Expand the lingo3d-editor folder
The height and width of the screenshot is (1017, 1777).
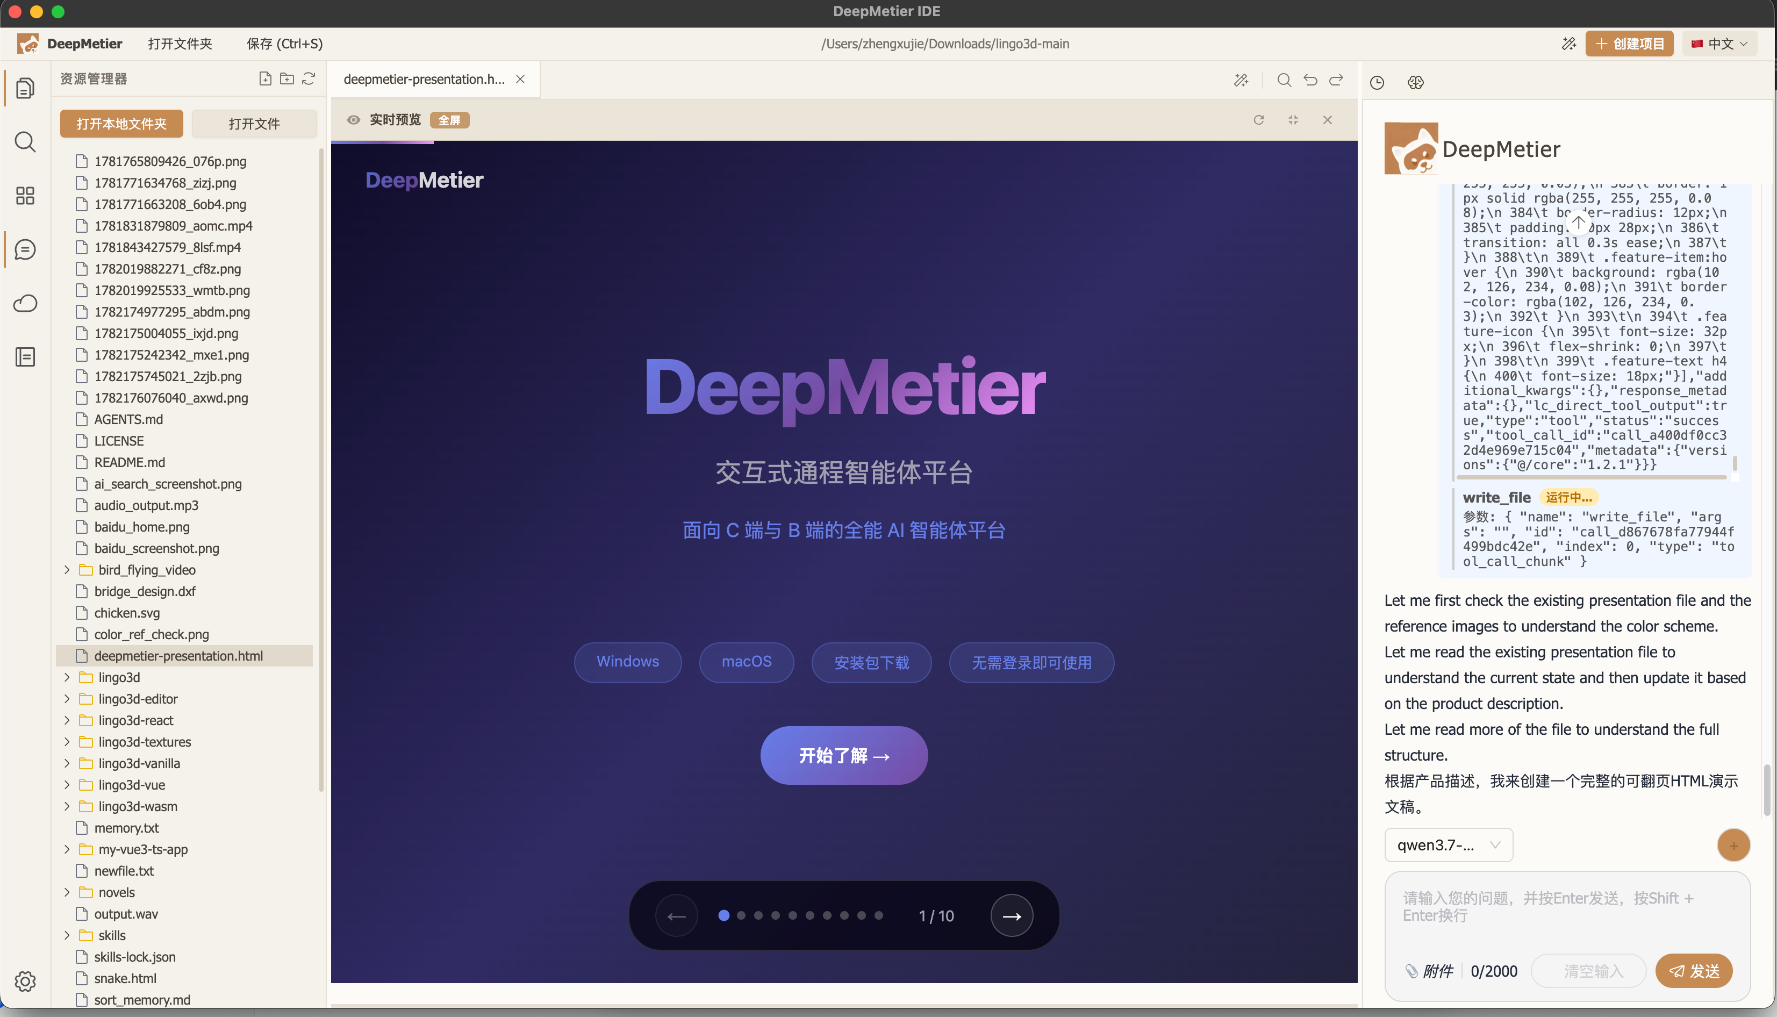click(x=67, y=699)
